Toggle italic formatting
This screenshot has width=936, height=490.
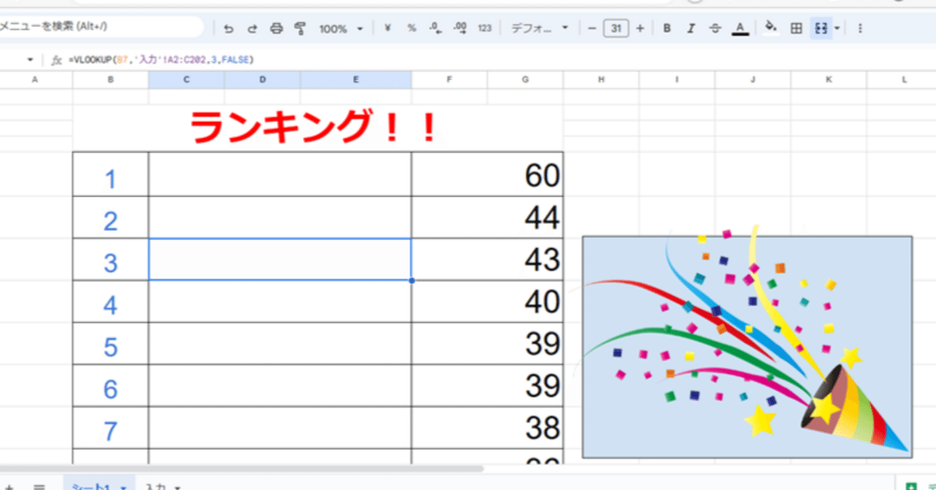[x=691, y=29]
